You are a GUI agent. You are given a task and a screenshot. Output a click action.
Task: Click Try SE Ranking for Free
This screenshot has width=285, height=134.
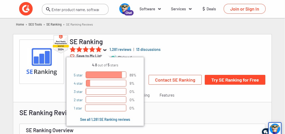pos(235,80)
